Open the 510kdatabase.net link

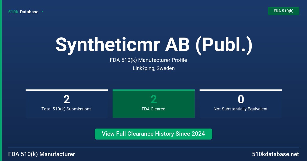pos(276,154)
